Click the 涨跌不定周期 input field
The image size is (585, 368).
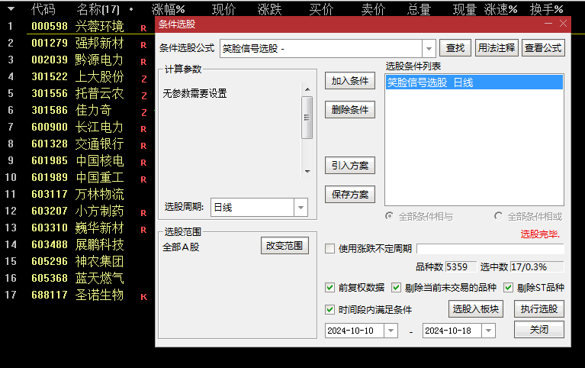(x=490, y=249)
